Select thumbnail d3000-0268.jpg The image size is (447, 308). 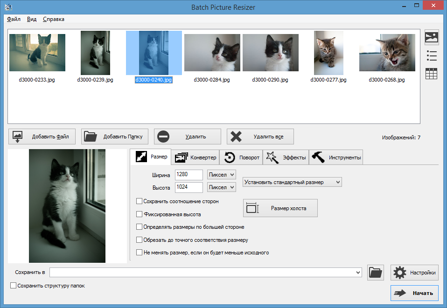[x=387, y=56]
